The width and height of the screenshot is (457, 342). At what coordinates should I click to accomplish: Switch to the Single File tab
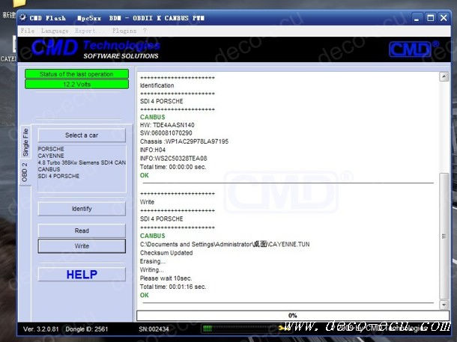point(25,142)
